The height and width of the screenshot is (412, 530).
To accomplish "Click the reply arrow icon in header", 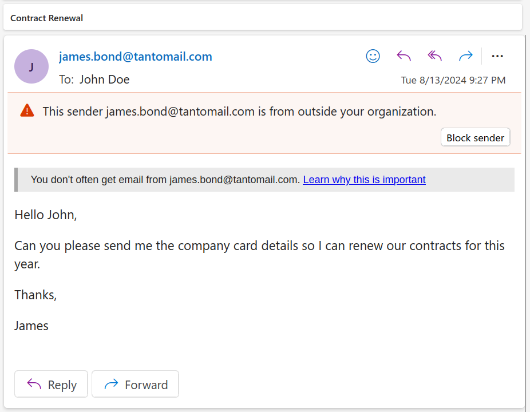I will 404,56.
